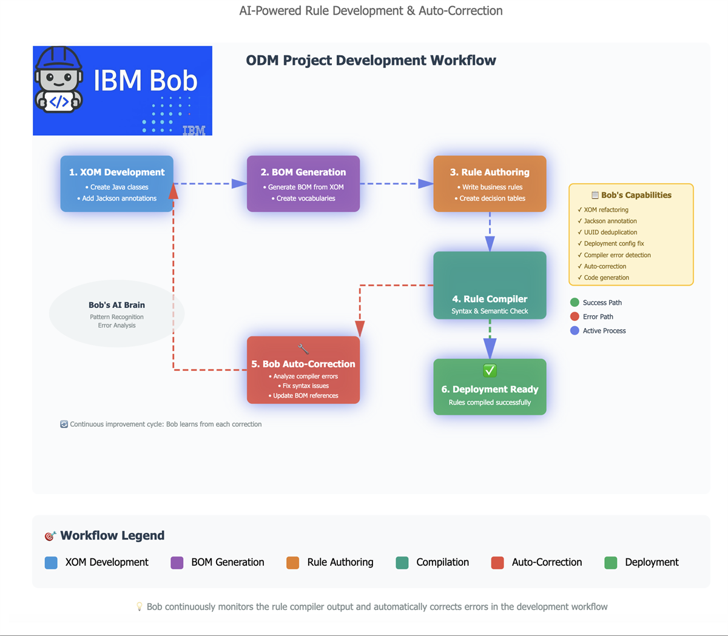Screen dimensions: 728x636
Task: Click the 'ODM Project Development Workflow' heading
Action: click(371, 61)
